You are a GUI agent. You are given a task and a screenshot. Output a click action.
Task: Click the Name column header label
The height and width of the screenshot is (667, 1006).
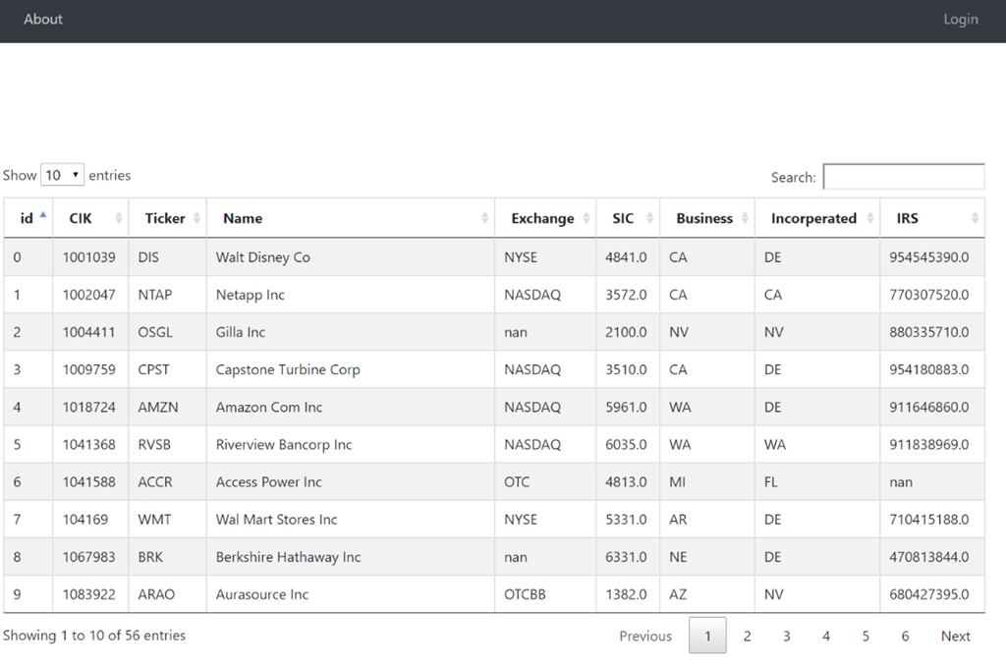coord(243,218)
